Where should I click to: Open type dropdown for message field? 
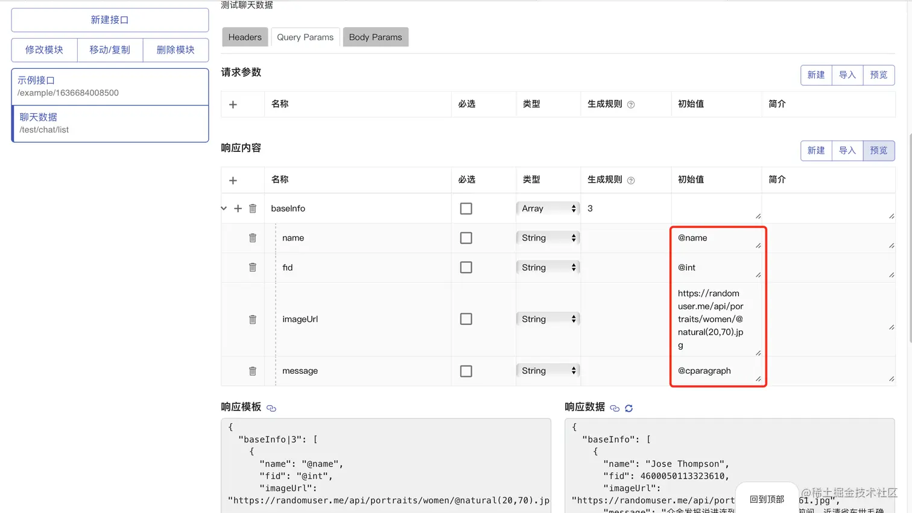pyautogui.click(x=548, y=371)
